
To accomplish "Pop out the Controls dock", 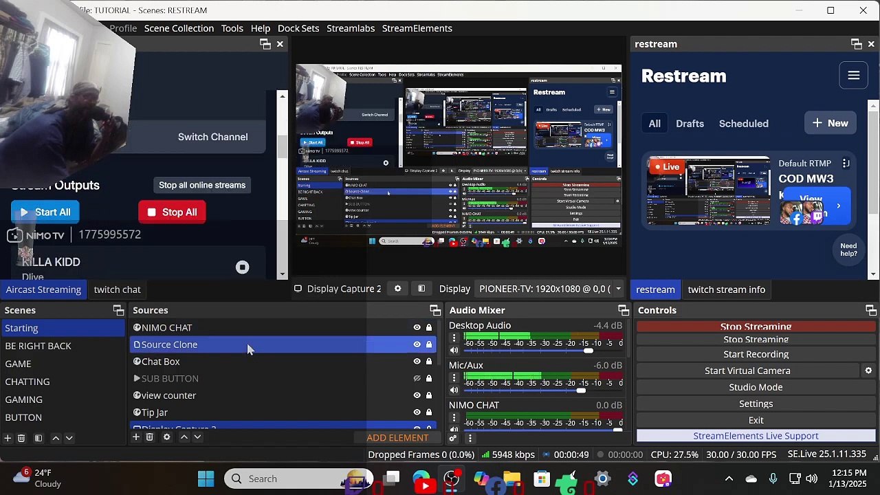I will (870, 310).
